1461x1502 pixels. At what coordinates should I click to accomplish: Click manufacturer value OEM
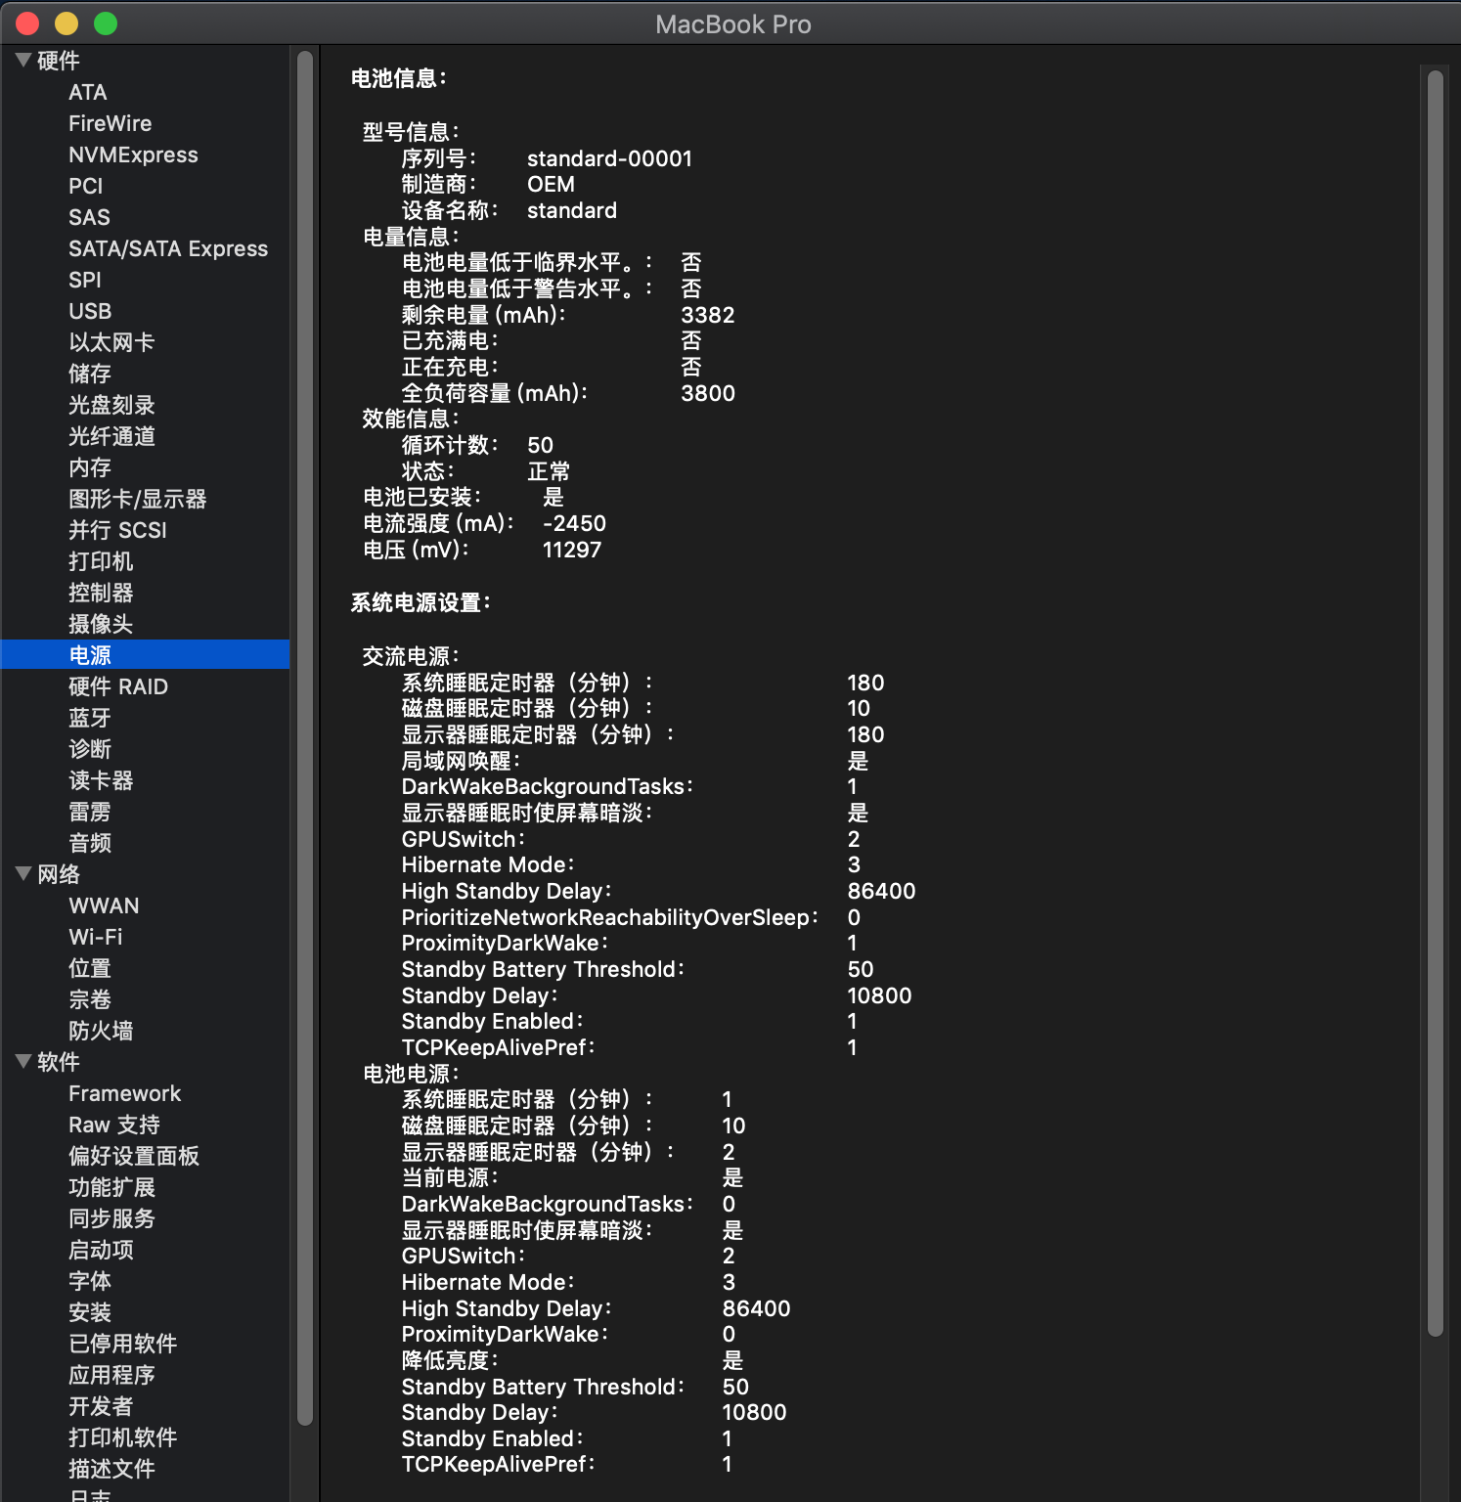pyautogui.click(x=551, y=184)
